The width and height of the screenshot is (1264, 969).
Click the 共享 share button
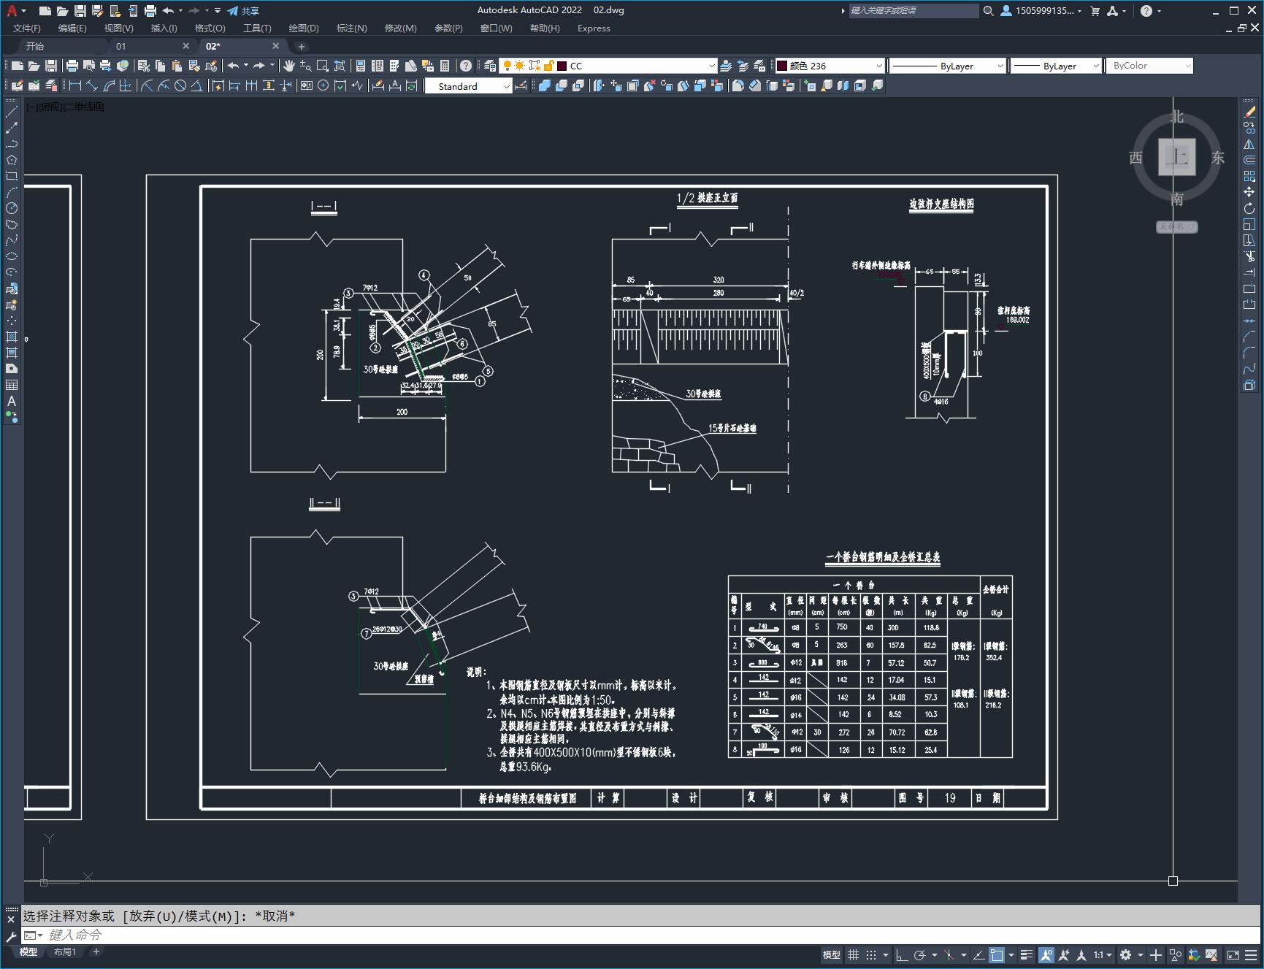pos(243,11)
